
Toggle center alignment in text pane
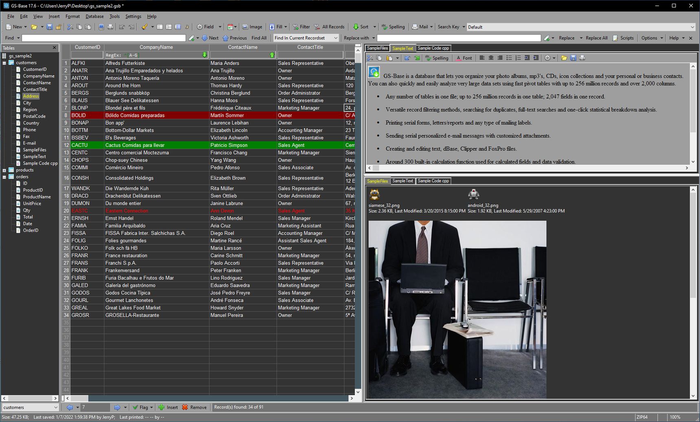[x=491, y=58]
